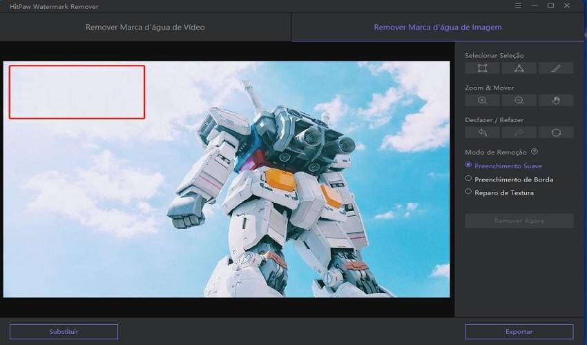Click the Substituir button
The width and height of the screenshot is (587, 345).
click(64, 332)
